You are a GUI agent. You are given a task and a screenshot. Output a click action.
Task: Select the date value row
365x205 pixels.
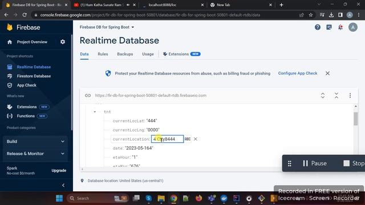tap(133, 148)
